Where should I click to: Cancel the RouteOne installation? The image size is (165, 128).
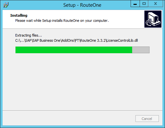(x=147, y=118)
